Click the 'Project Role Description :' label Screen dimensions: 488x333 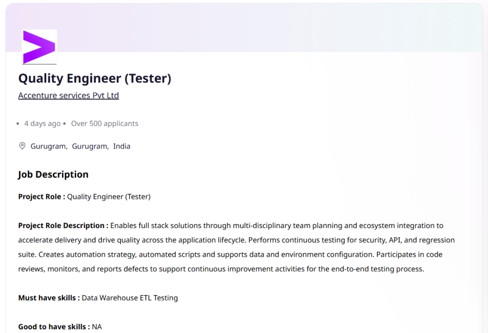click(63, 226)
